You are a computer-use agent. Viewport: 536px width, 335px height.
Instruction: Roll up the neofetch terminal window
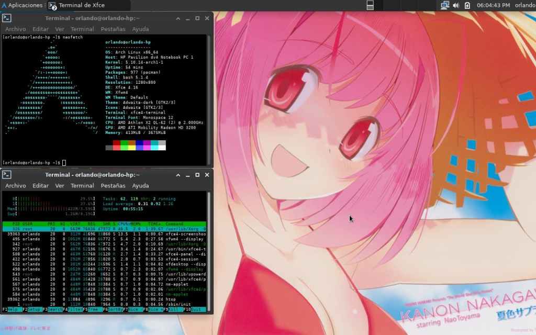tap(177, 18)
